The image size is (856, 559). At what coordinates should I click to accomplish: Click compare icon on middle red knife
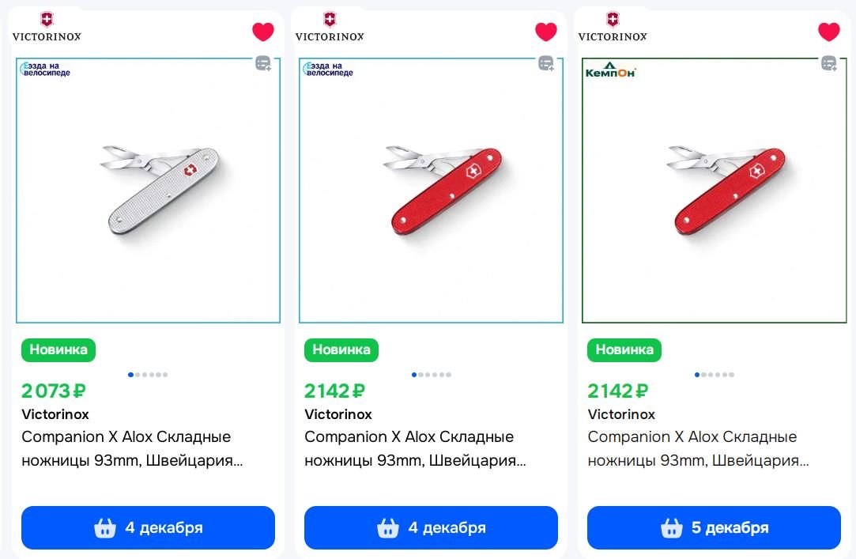point(546,63)
